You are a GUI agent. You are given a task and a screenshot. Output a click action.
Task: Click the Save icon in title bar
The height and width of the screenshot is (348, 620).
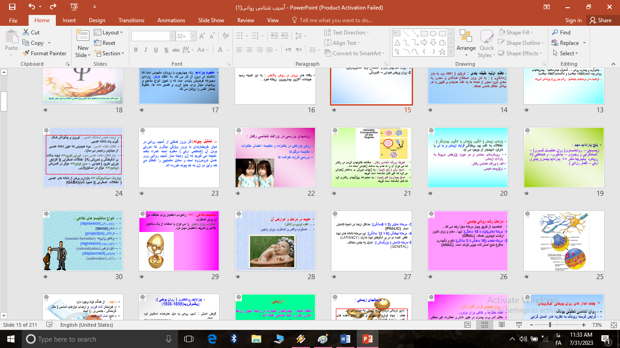[12, 7]
